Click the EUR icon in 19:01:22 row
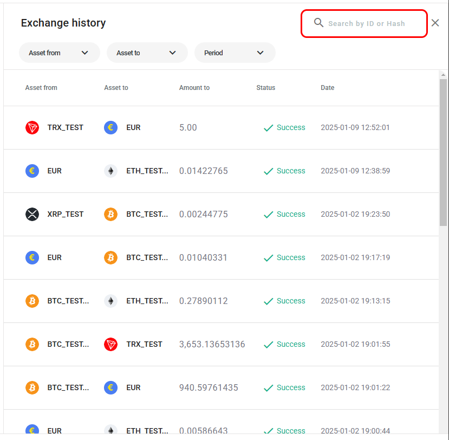The image size is (449, 440). coord(110,387)
